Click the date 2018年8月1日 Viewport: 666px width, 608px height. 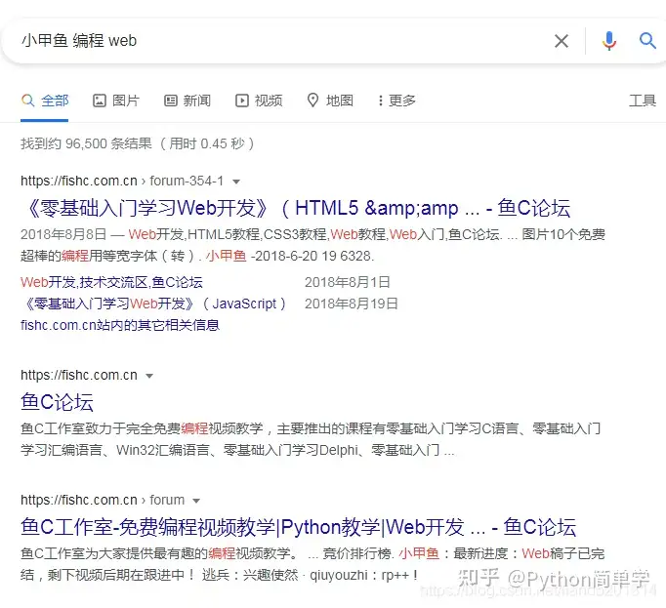pos(348,282)
